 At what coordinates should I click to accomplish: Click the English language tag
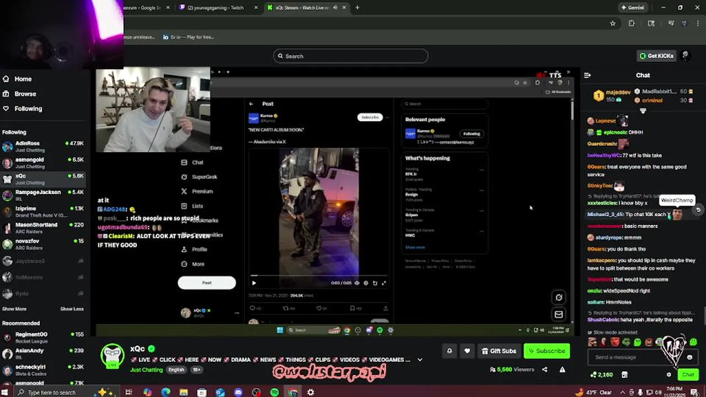176,369
